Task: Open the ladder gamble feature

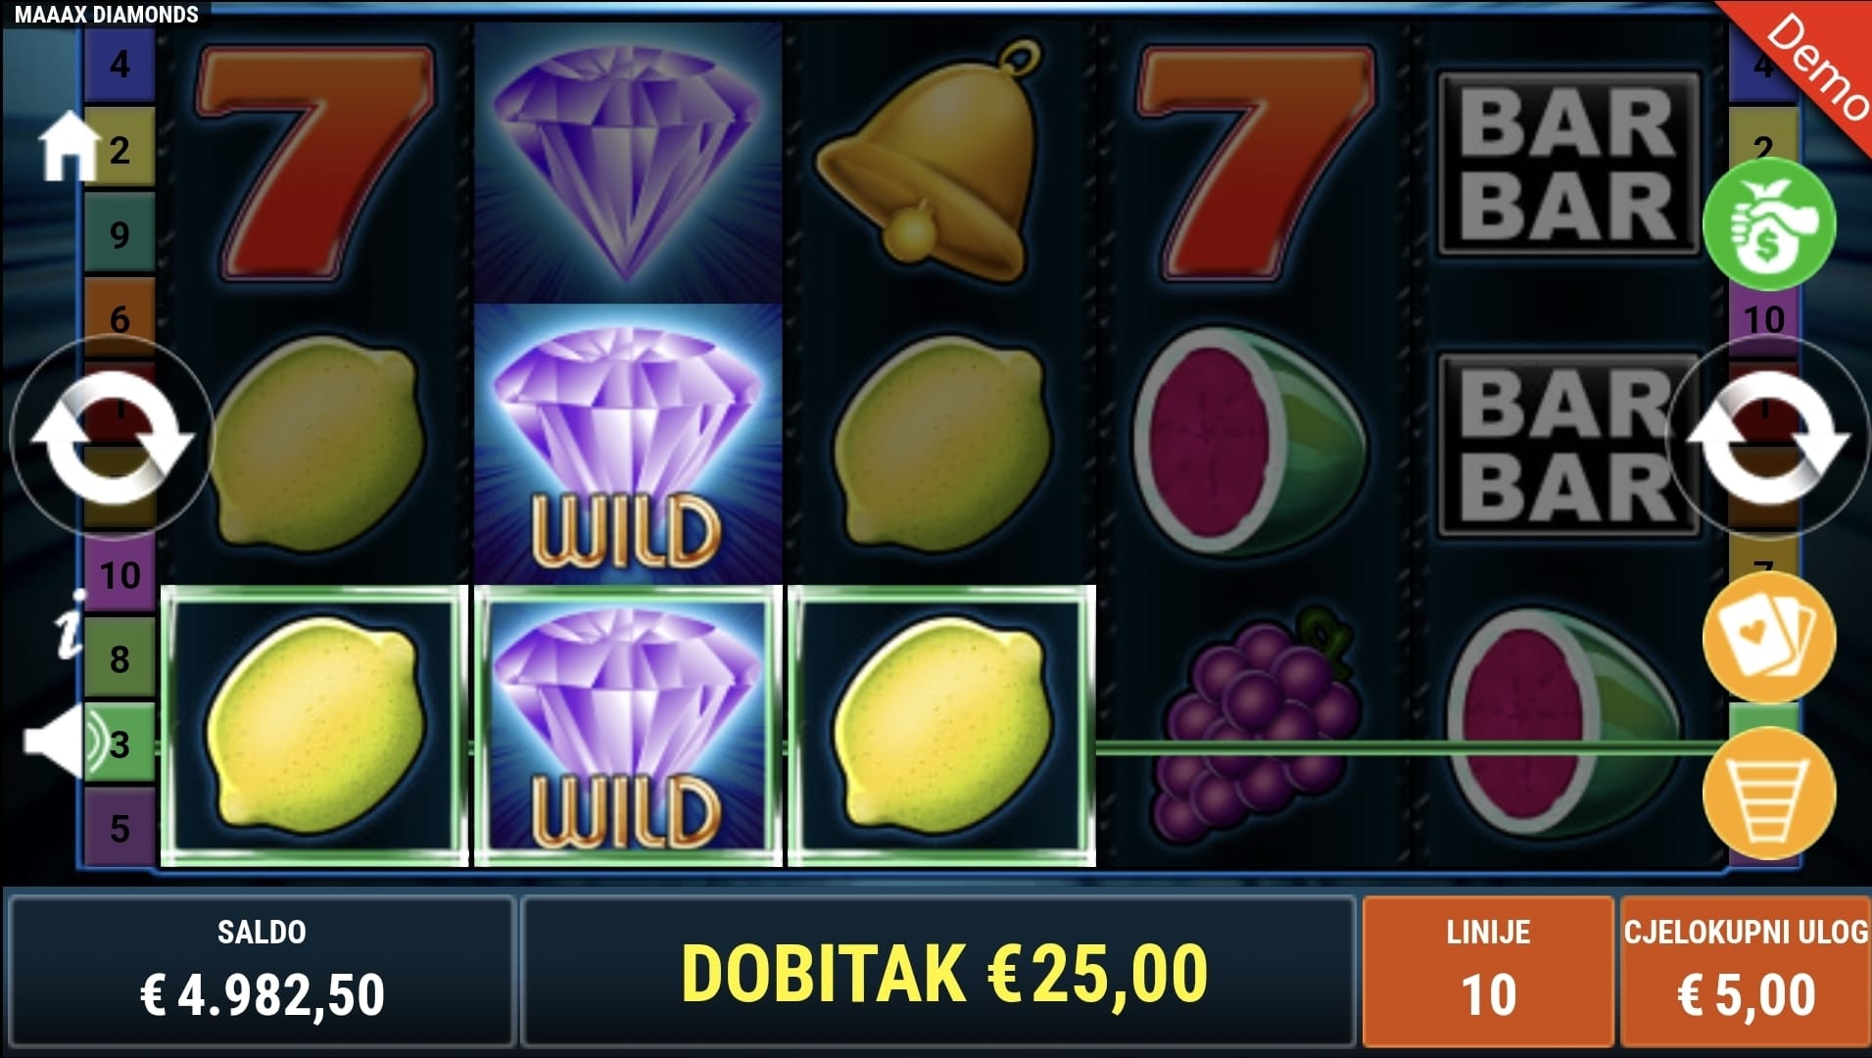Action: pyautogui.click(x=1768, y=793)
